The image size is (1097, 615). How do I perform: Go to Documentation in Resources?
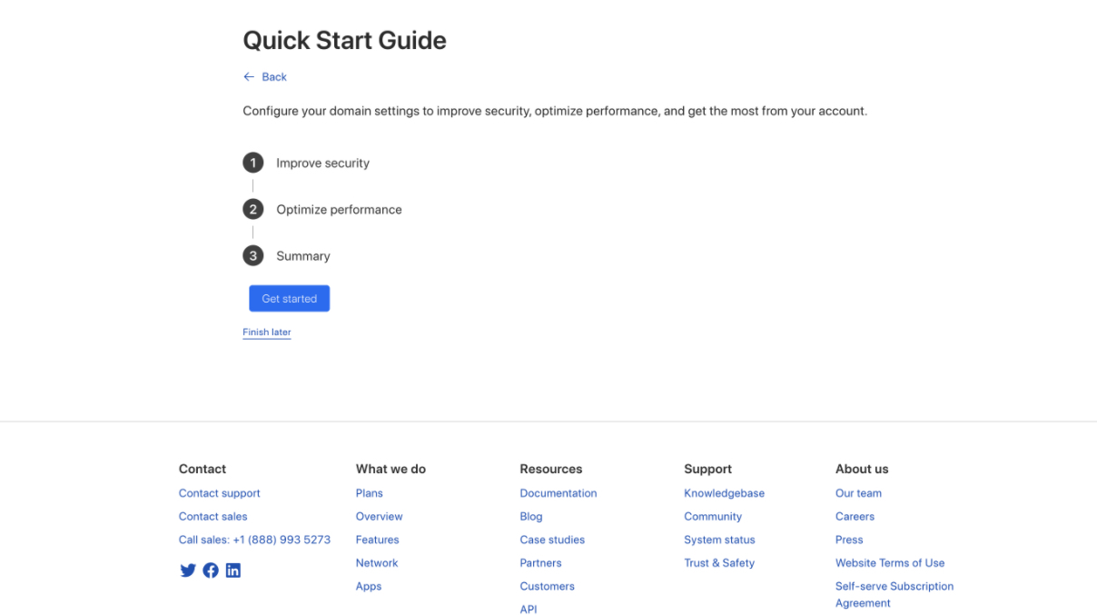point(558,493)
